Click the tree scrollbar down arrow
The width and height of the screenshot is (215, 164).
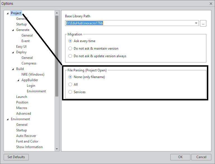click(x=57, y=149)
